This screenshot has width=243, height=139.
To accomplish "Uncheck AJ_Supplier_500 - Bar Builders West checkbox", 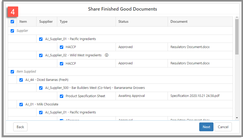I will point(41,88).
